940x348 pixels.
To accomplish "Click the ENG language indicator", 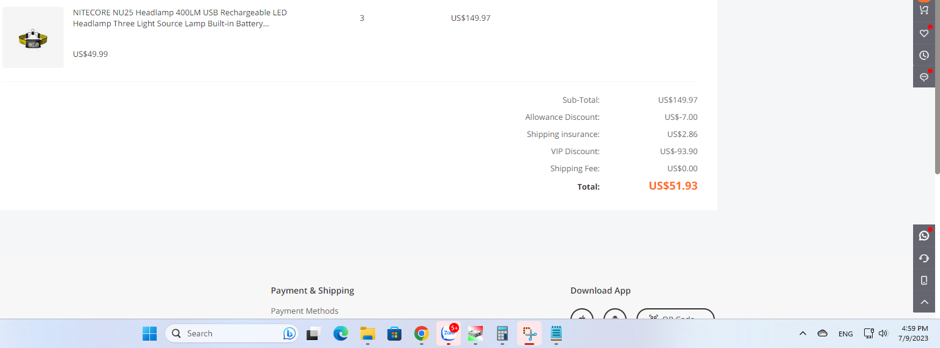I will pyautogui.click(x=846, y=333).
